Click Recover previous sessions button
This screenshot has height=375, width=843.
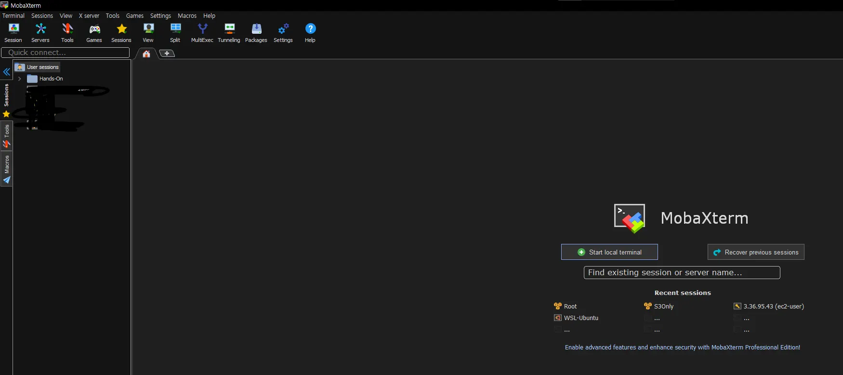[756, 252]
